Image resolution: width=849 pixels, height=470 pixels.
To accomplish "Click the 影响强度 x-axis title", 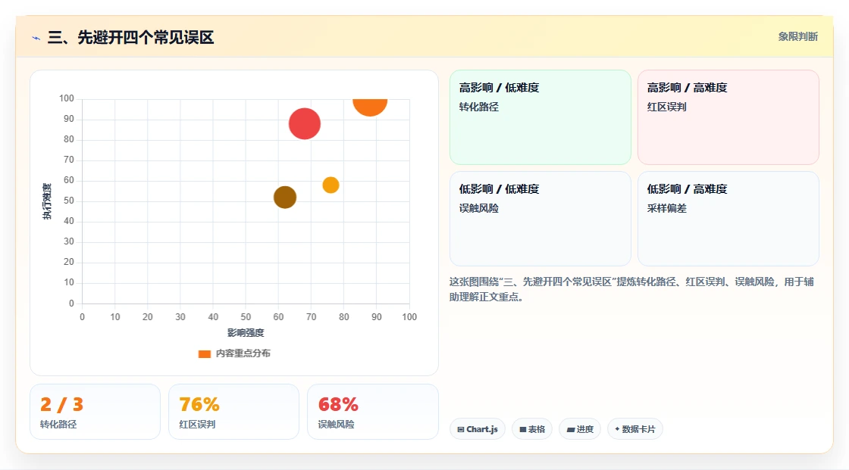I will click(x=246, y=332).
